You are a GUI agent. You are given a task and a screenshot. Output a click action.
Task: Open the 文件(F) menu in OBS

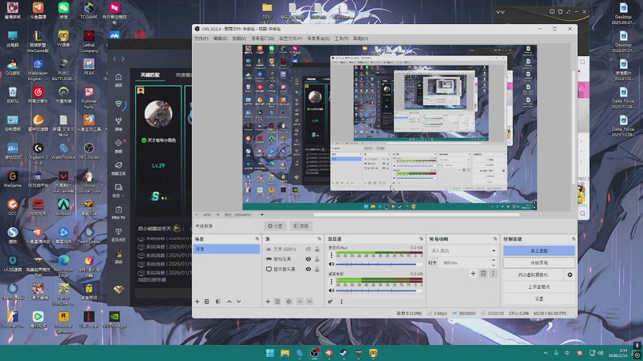201,38
